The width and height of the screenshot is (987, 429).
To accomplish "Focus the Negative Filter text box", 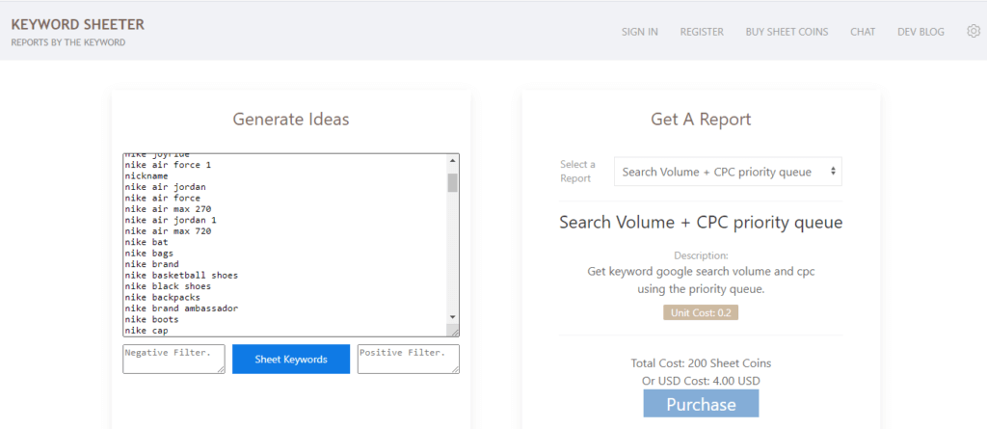I will [x=173, y=358].
